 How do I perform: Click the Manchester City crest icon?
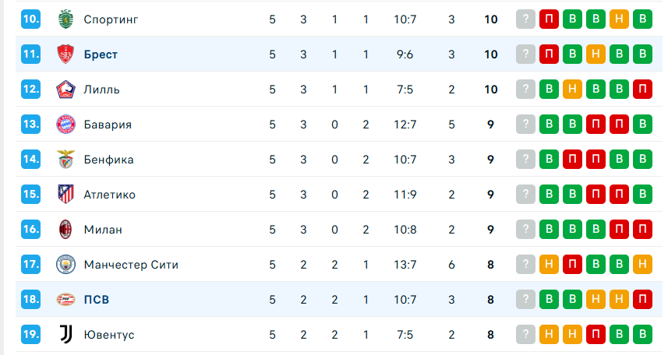(65, 265)
